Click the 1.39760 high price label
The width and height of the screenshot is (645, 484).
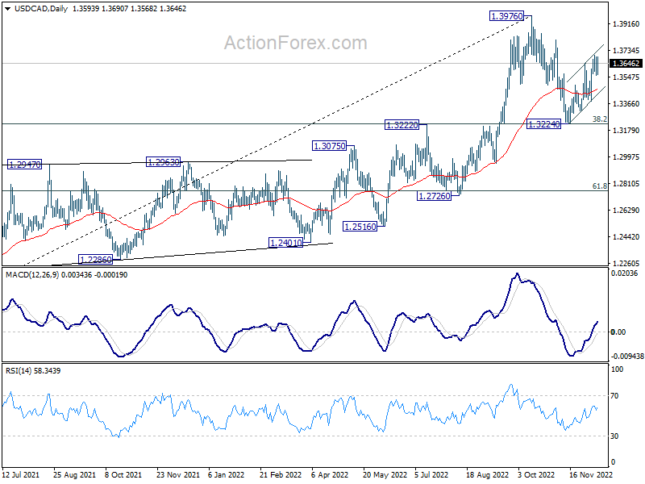click(507, 16)
